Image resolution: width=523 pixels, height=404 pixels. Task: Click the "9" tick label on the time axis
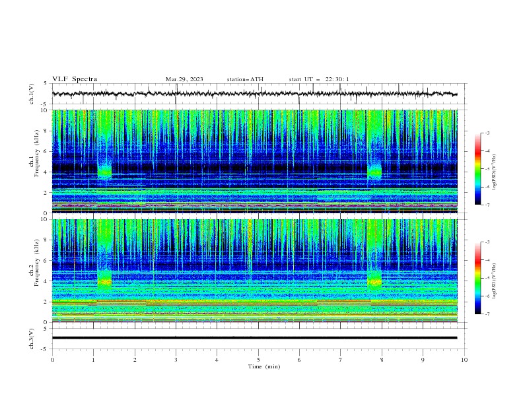coord(423,360)
